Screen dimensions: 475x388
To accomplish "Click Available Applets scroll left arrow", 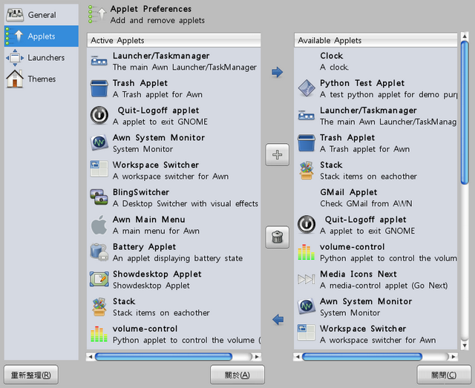I will click(x=298, y=357).
